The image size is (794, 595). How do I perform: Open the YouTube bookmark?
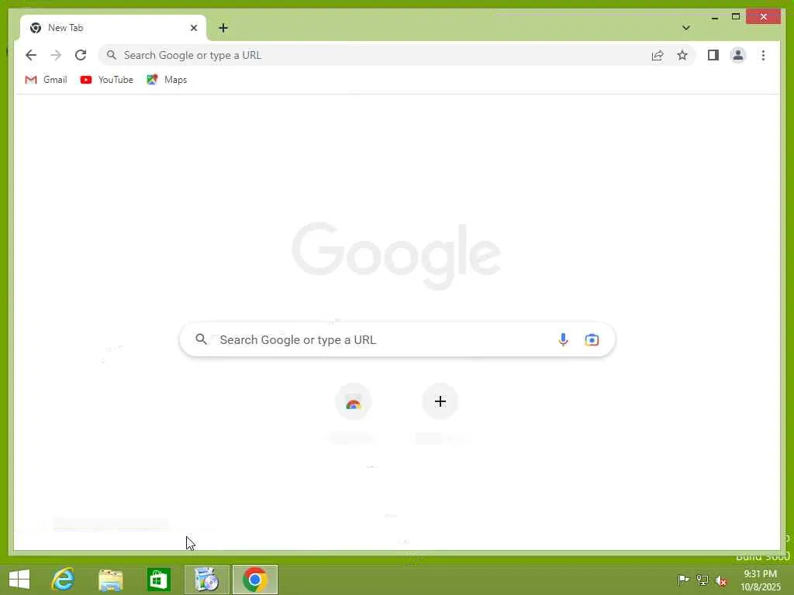[x=107, y=80]
